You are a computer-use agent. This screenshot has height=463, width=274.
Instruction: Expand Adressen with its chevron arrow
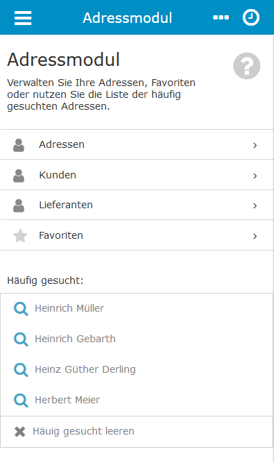(255, 145)
